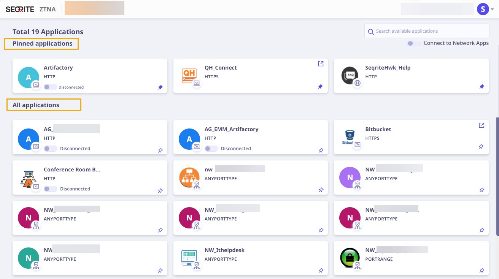This screenshot has height=279, width=499.
Task: Click the SeqriteHwk_Help FAQ icon
Action: (350, 75)
